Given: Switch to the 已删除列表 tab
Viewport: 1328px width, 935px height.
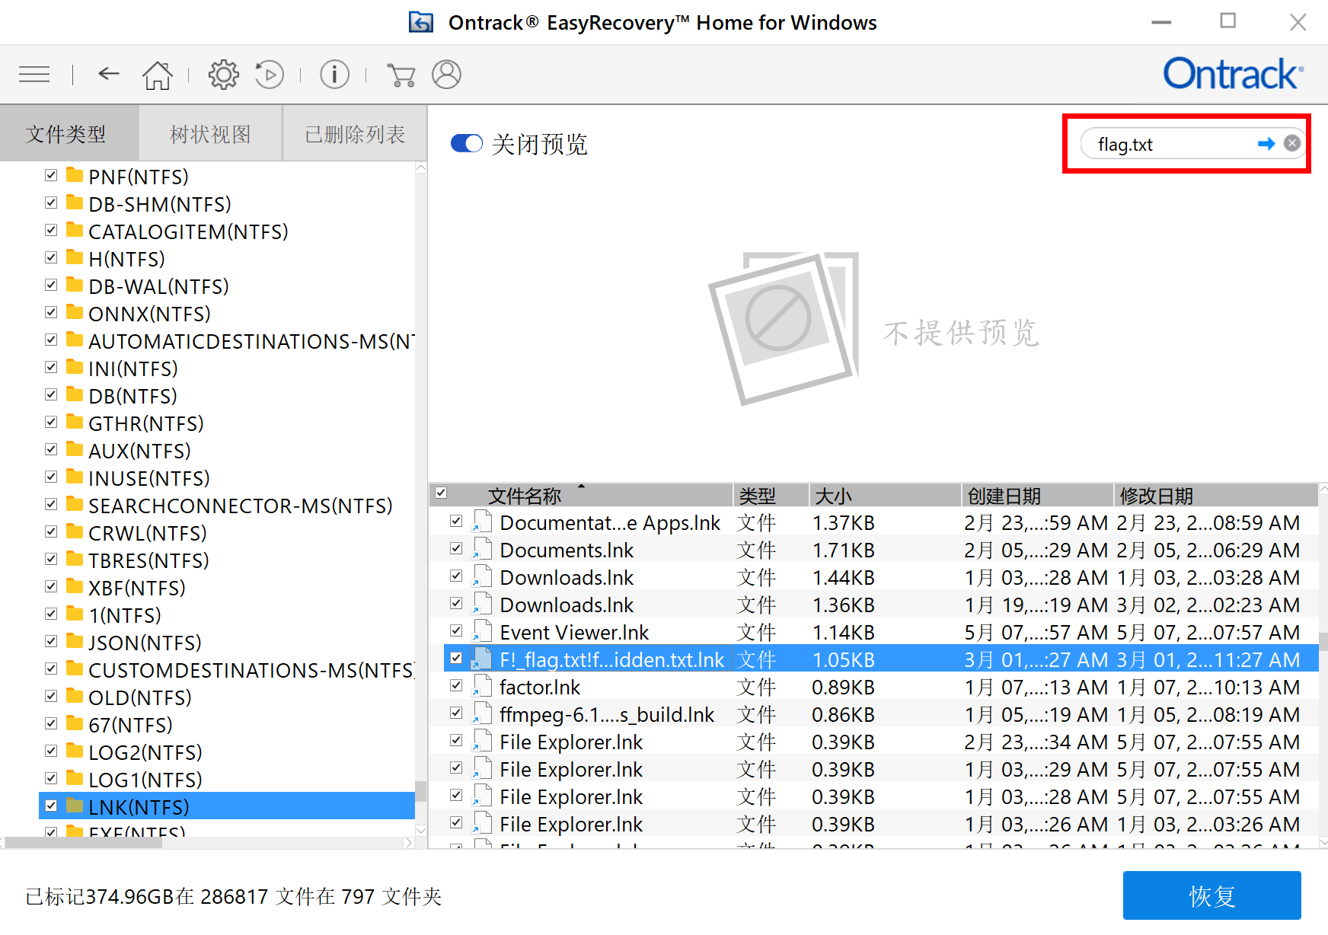Looking at the screenshot, I should (x=355, y=134).
